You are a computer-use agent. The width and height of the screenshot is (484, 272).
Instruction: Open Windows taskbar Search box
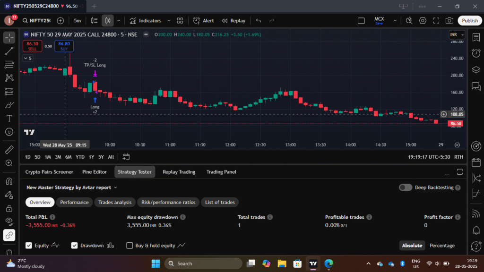click(203, 263)
